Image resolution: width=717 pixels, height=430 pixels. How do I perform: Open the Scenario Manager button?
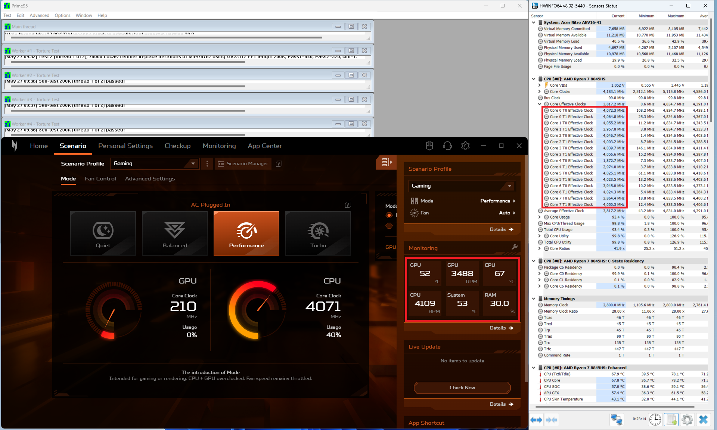pyautogui.click(x=243, y=164)
